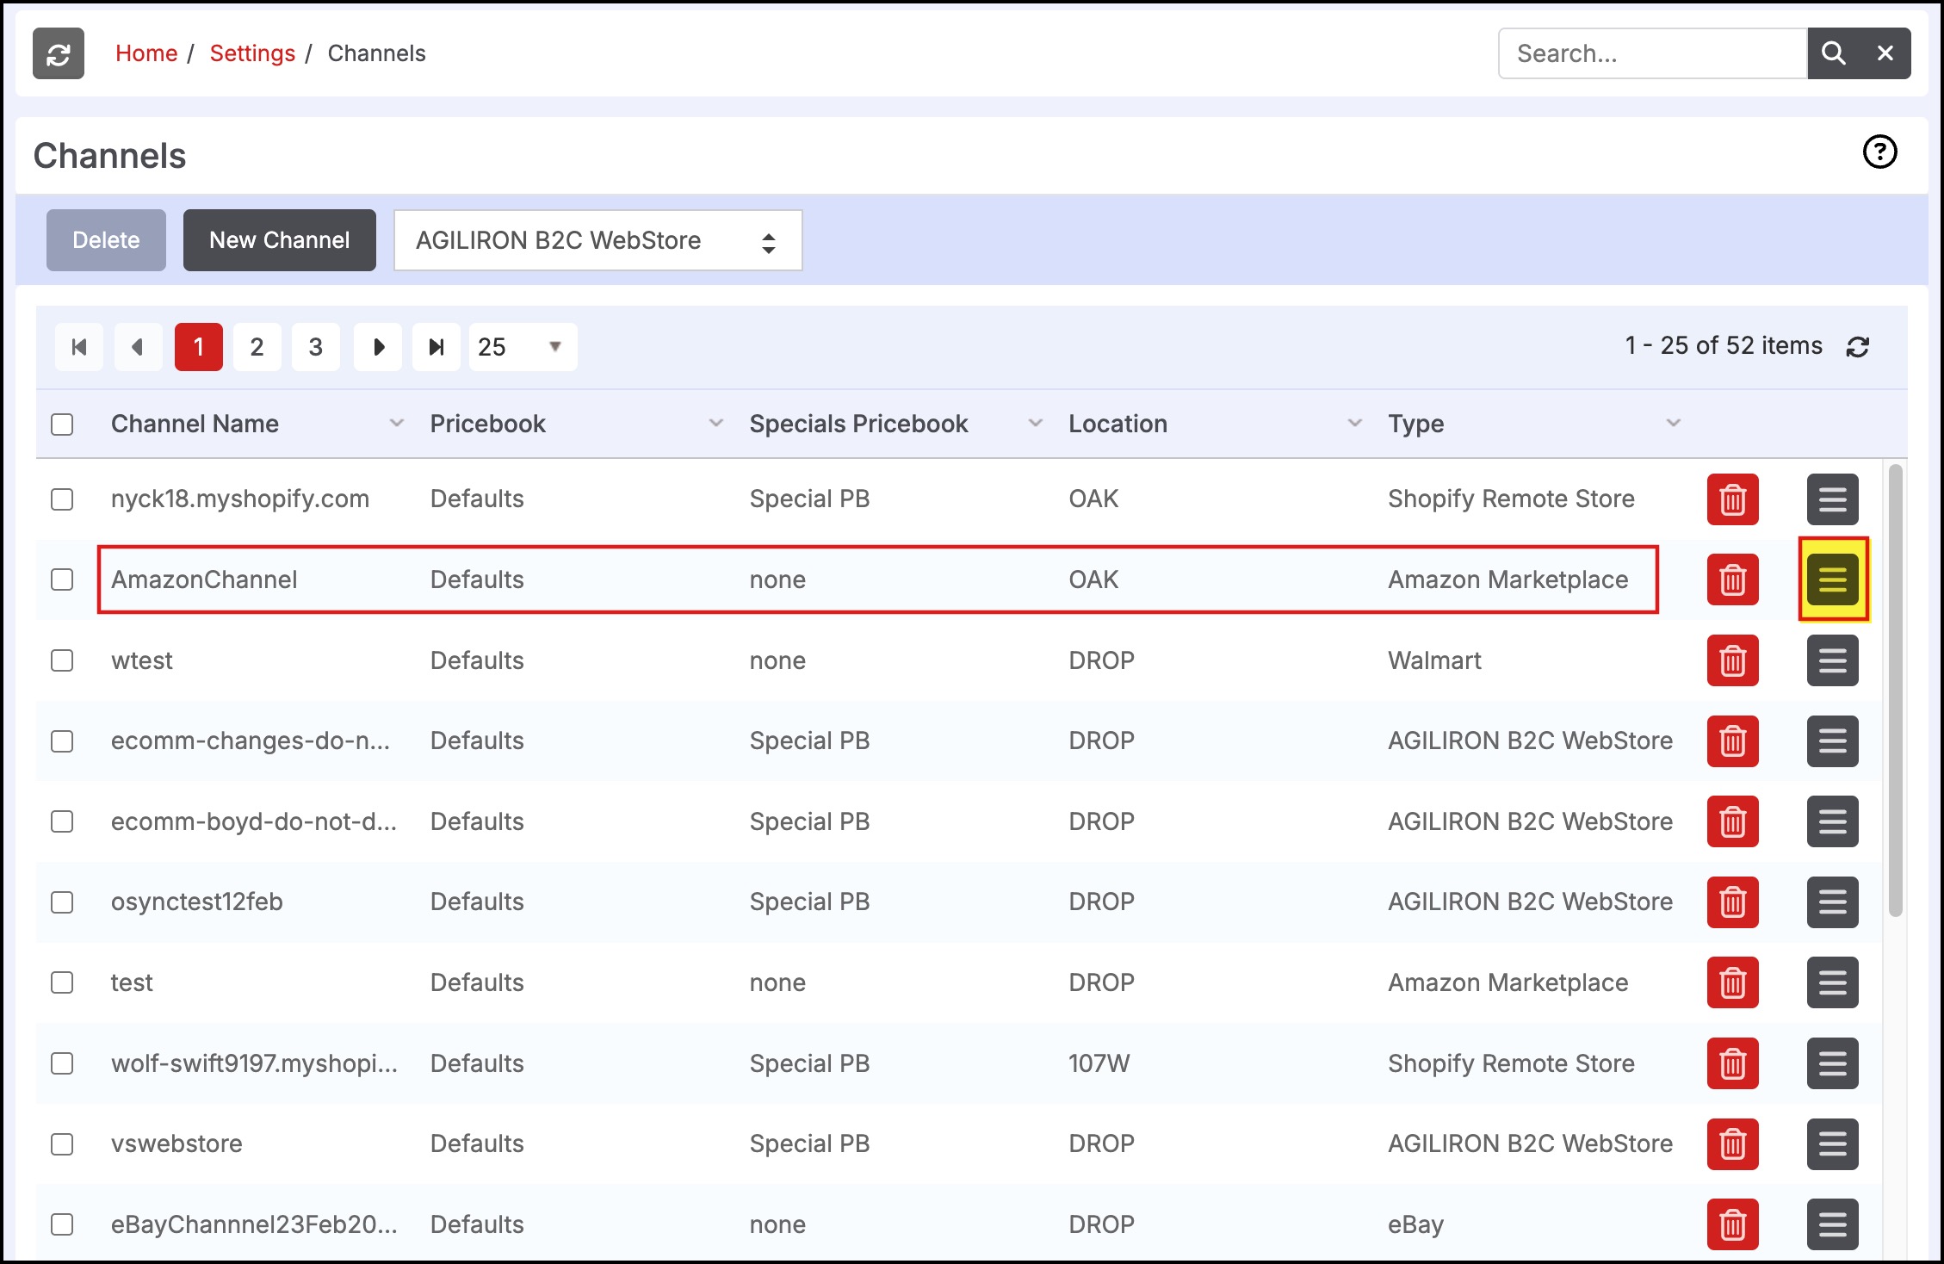Open the AmazonChannel row menu icon
The image size is (1944, 1264).
tap(1832, 579)
